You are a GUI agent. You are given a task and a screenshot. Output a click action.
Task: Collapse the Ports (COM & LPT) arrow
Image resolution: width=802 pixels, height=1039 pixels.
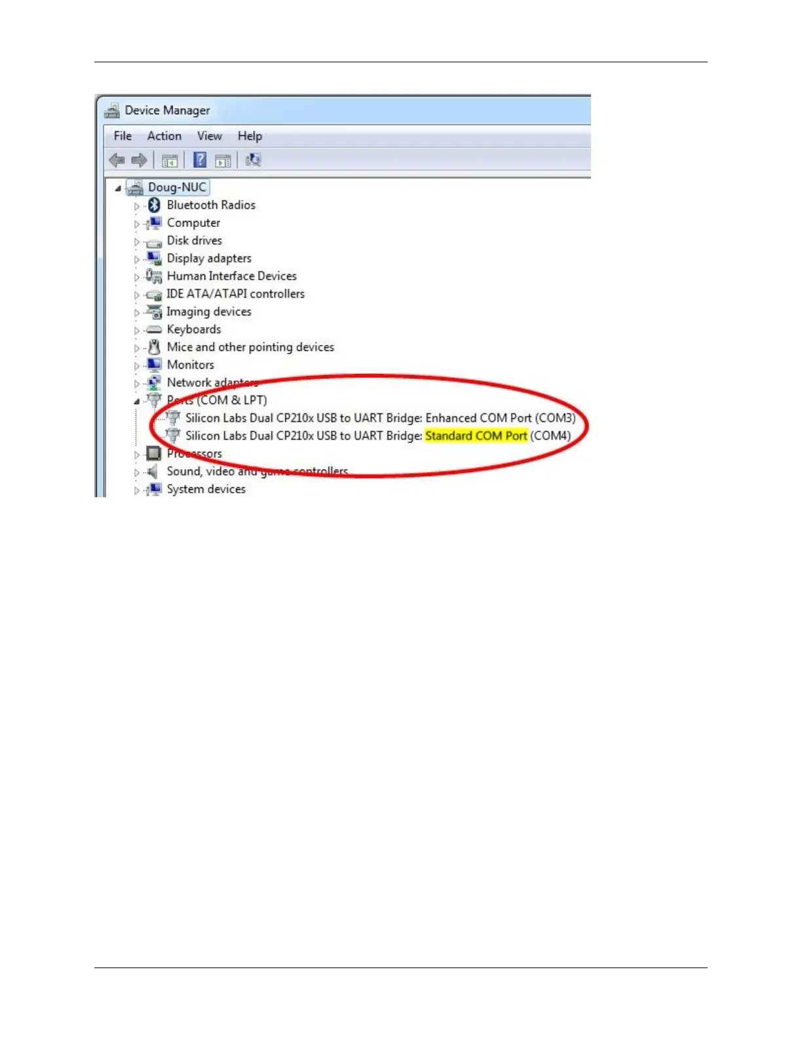click(137, 401)
